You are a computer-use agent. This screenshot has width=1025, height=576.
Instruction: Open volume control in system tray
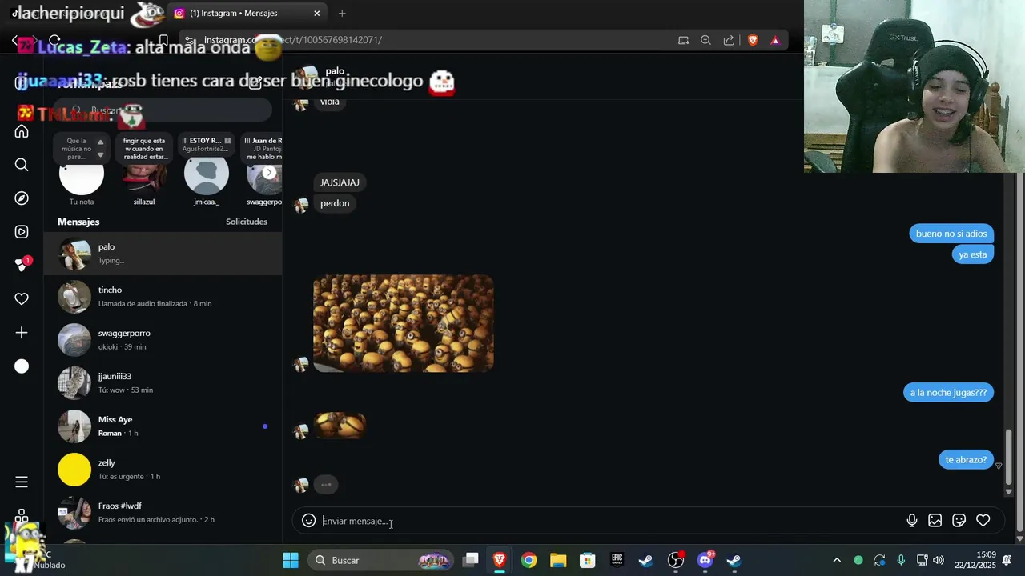[938, 560]
